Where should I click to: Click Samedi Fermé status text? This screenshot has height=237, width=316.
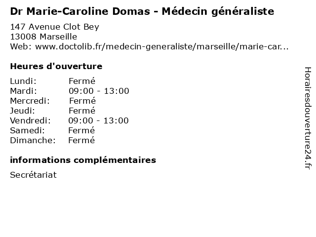[x=81, y=130]
